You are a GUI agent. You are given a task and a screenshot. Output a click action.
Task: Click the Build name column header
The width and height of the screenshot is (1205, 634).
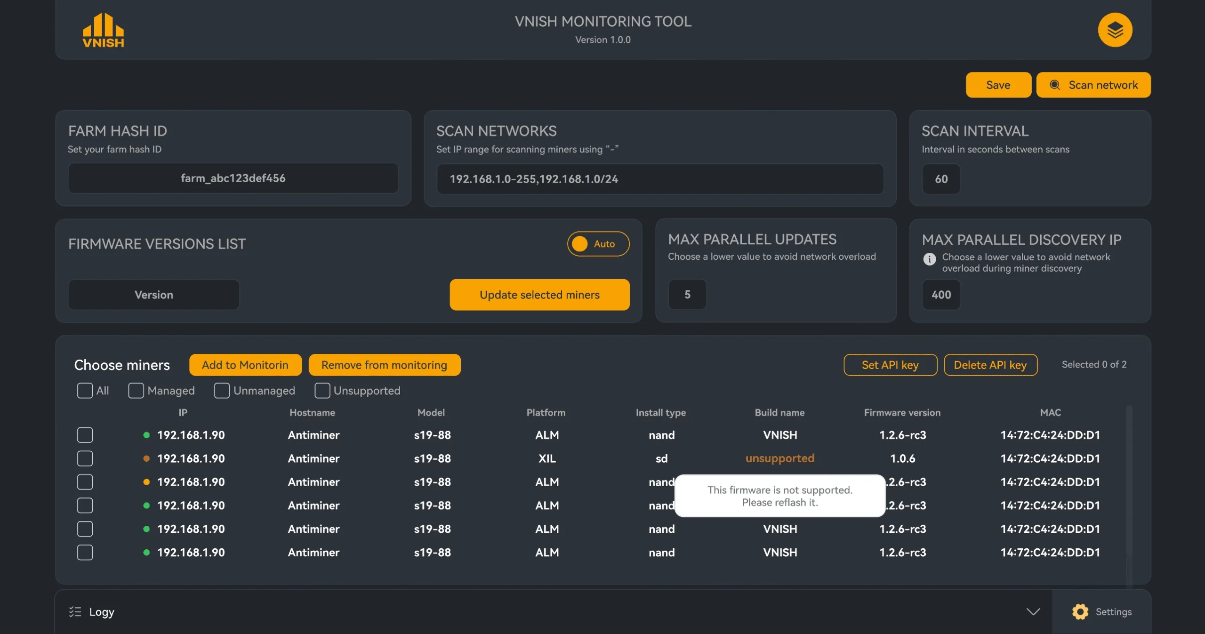point(779,412)
